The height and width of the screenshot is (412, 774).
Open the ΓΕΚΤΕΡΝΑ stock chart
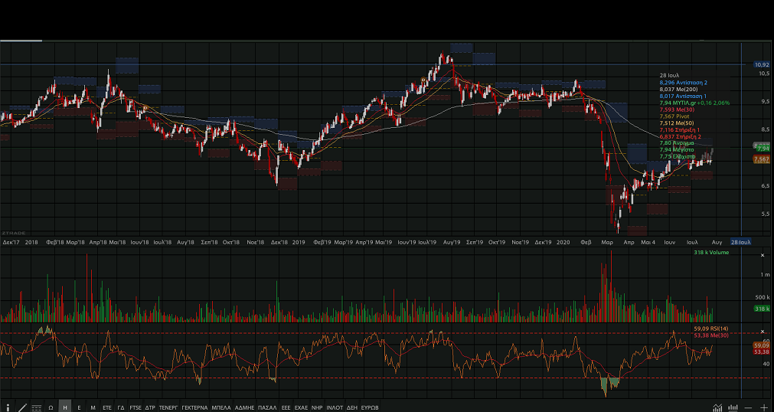(194, 407)
